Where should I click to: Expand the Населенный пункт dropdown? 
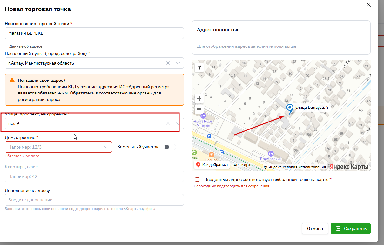point(178,63)
